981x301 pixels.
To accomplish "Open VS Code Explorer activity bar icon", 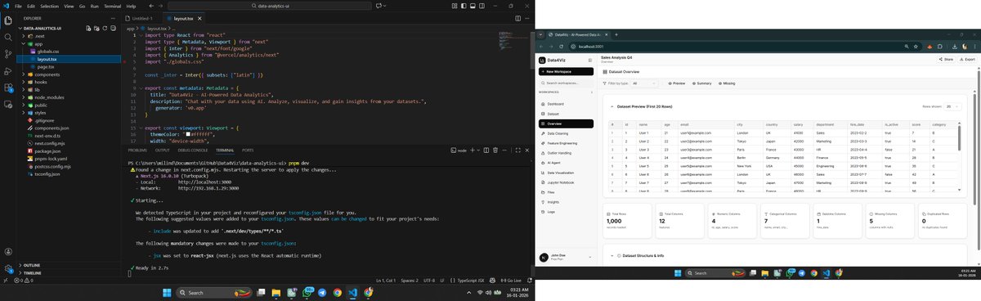I will (x=7, y=20).
